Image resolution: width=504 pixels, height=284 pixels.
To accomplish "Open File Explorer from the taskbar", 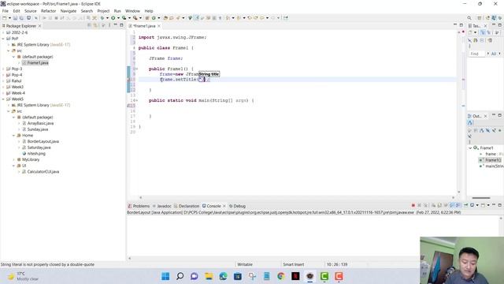I will (209, 276).
